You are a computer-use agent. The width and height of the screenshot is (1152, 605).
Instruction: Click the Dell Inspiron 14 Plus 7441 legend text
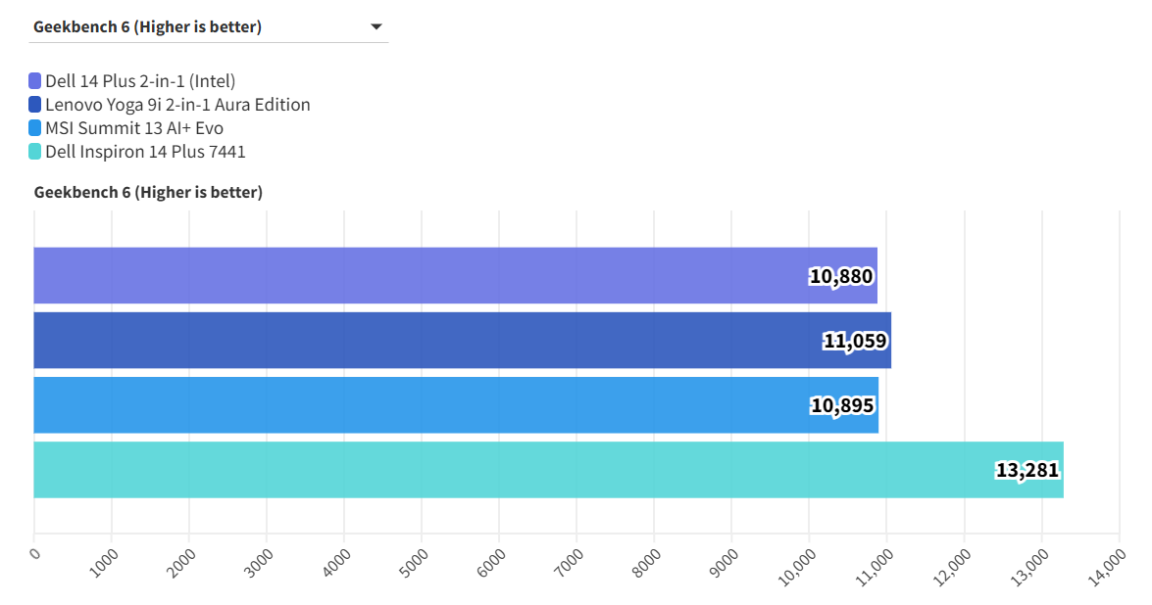click(x=145, y=152)
